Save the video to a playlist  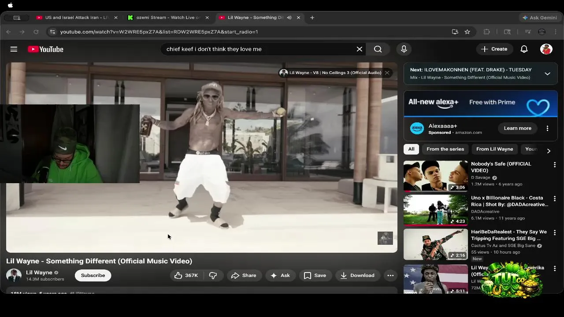(315, 275)
